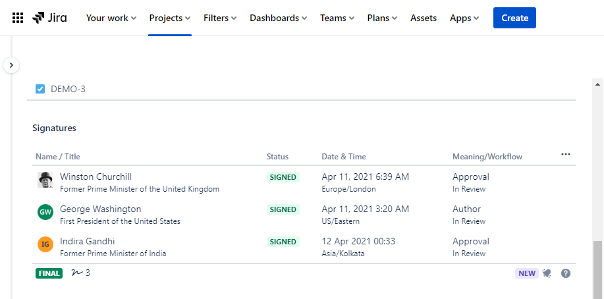This screenshot has width=604, height=299.
Task: Open the app switcher grid icon
Action: 18,18
